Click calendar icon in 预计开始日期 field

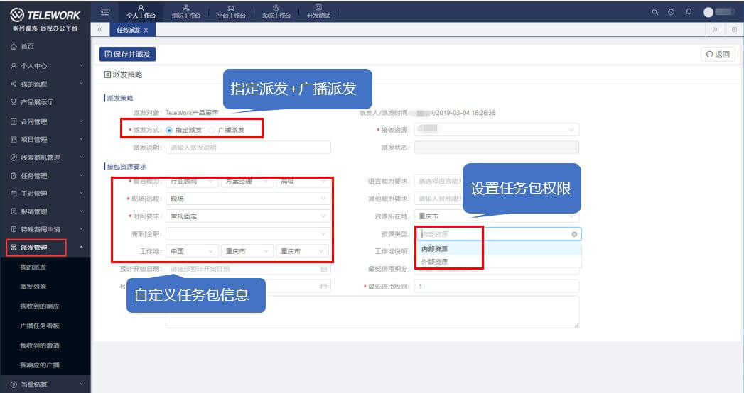tap(324, 270)
